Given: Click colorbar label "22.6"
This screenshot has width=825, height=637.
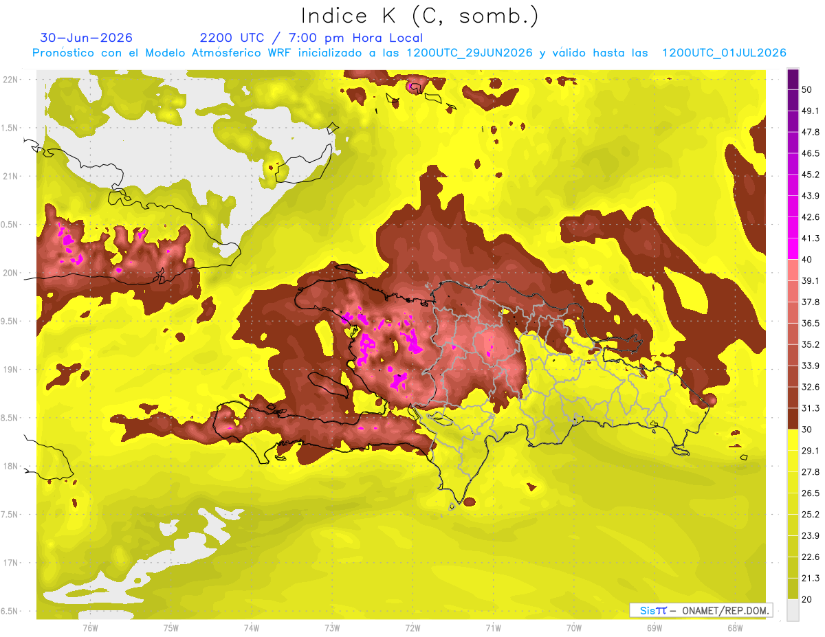Looking at the screenshot, I should click(811, 557).
